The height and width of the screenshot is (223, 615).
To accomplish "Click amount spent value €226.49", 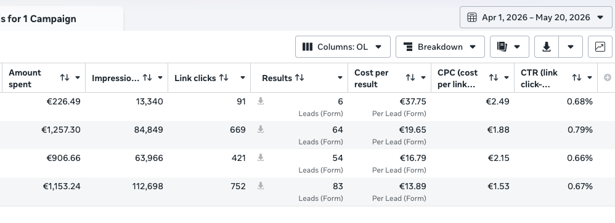I will tap(63, 102).
